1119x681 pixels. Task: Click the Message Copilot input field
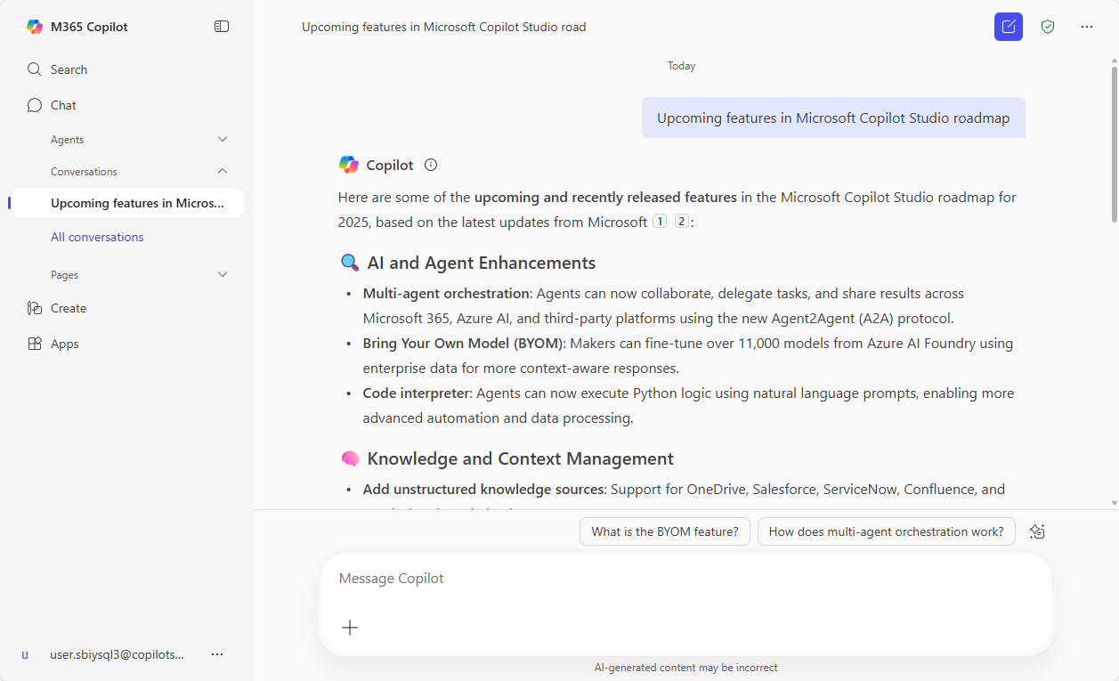coord(685,579)
